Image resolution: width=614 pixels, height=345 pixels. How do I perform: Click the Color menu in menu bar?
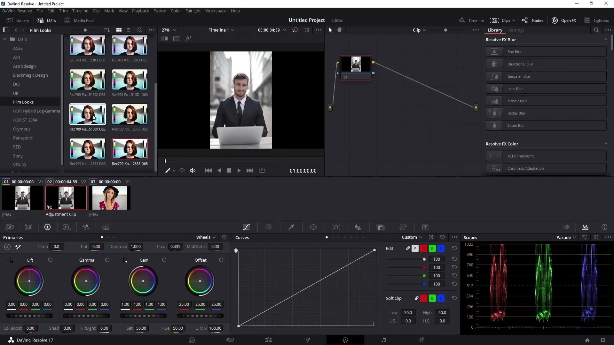(x=176, y=11)
